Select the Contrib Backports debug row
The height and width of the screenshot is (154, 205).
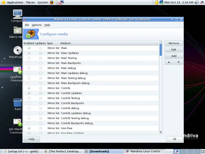click(91, 123)
